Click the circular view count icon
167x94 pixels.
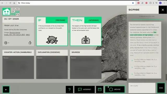point(6,43)
